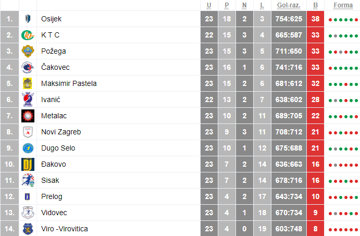Click the B points column header

(x=316, y=5)
